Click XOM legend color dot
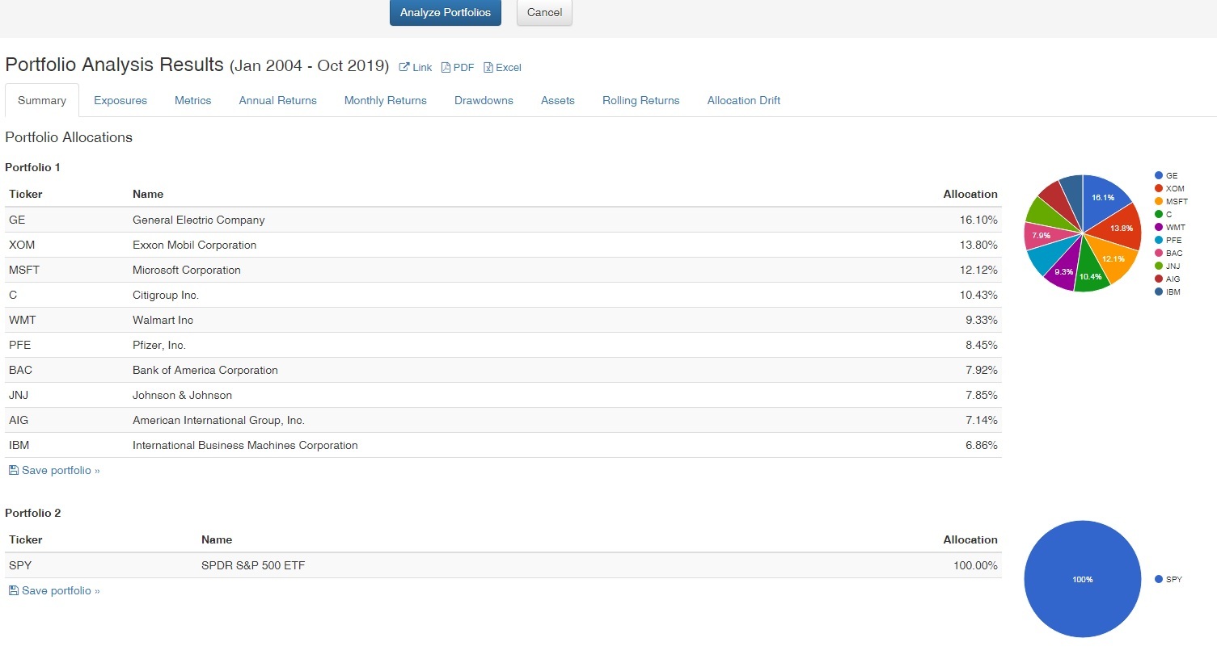The height and width of the screenshot is (663, 1217). tap(1159, 188)
